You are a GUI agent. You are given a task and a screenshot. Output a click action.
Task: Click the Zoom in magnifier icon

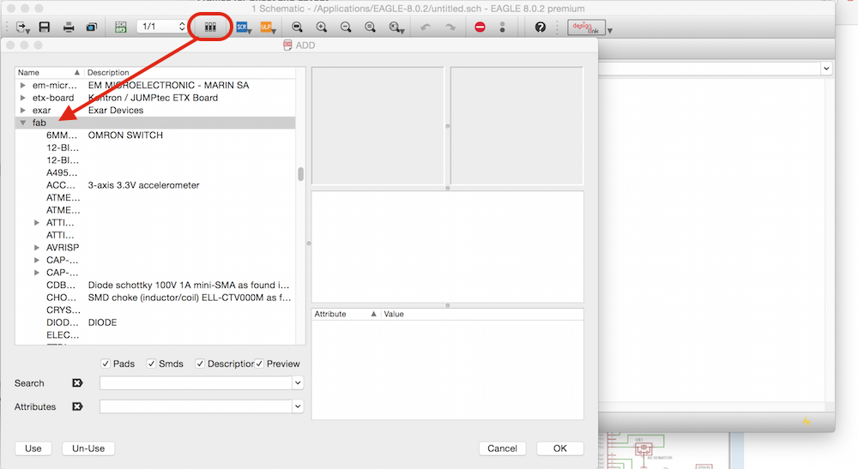pyautogui.click(x=322, y=27)
